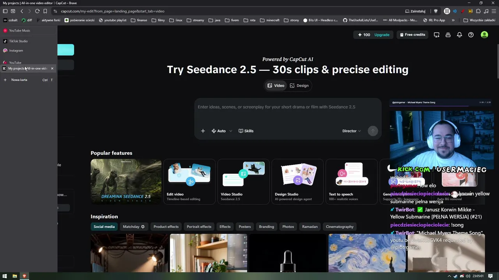Screen dimensions: 499x280
Task: Open the Skills button in prompt box
Action: tap(246, 131)
